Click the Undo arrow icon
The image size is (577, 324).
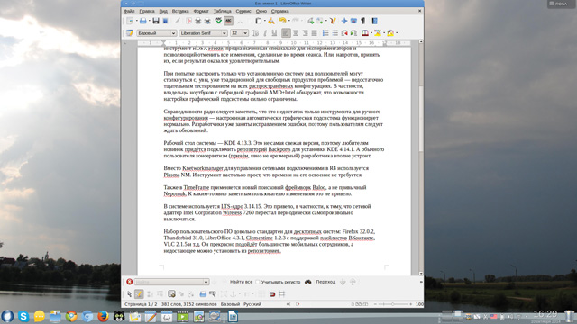[282, 21]
